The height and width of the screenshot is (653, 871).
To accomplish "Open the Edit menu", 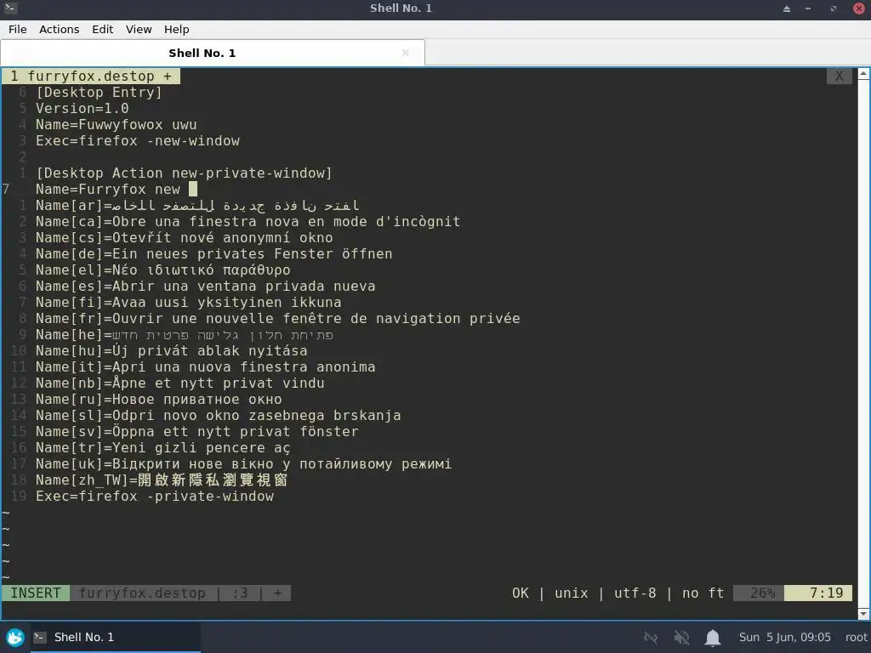I will pos(102,30).
